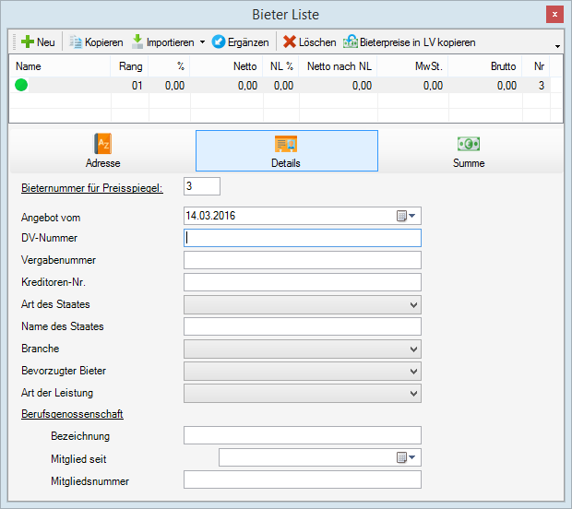Viewport: 572px width, 509px height.
Task: Click the green status dot in bidder row
Action: (21, 85)
